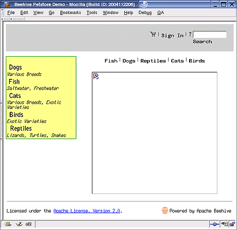237x230 pixels.
Task: Open Composer from status bar pen icon
Action: click(x=19, y=224)
